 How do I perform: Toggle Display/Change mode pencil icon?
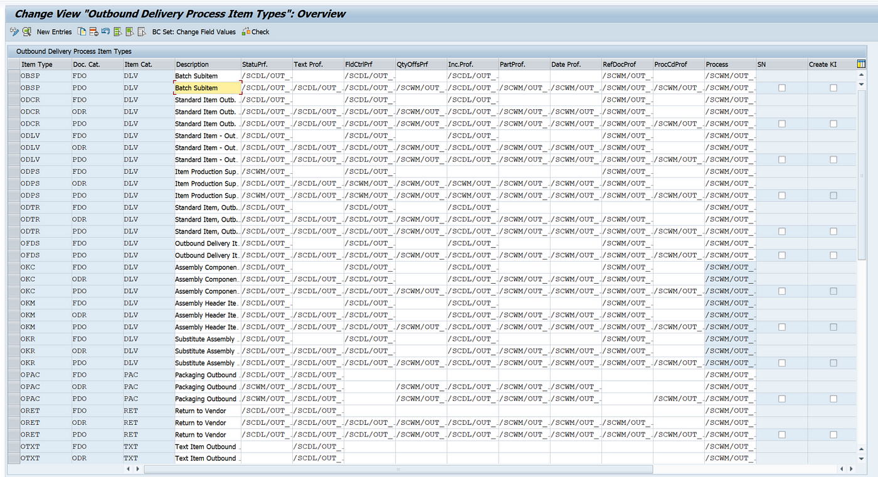[14, 31]
